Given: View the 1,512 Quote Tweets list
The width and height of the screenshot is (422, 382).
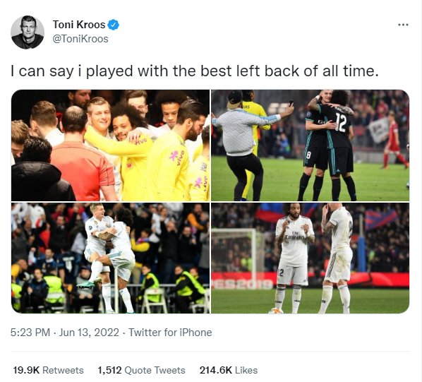Looking at the screenshot, I should point(141,370).
